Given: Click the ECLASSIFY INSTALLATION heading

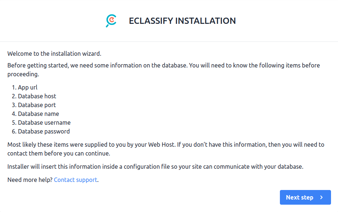Looking at the screenshot, I should pos(182,21).
